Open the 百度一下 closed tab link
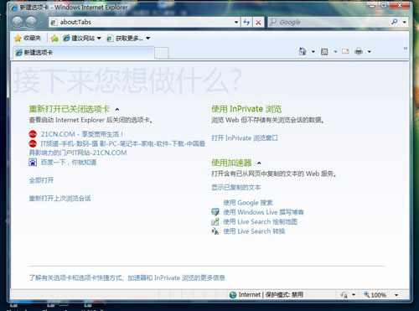This screenshot has width=419, height=311. click(69, 162)
